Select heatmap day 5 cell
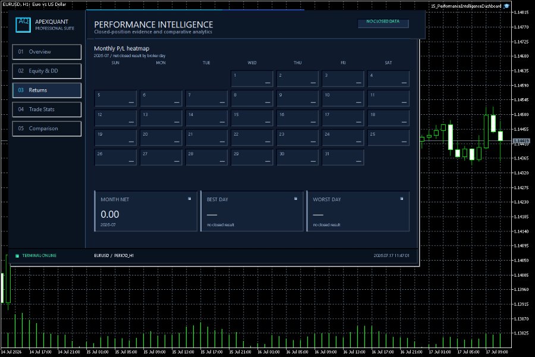The height and width of the screenshot is (357, 535). click(x=116, y=98)
